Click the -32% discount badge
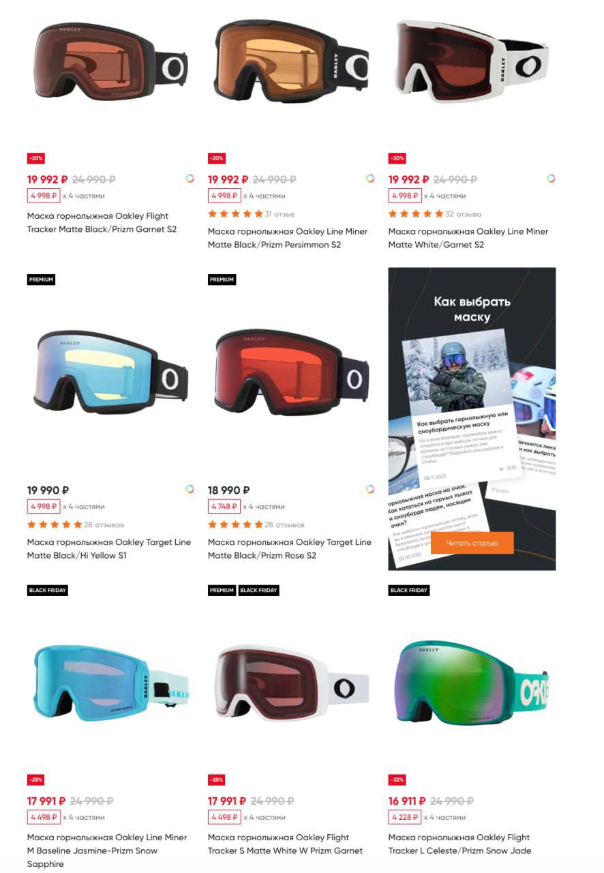This screenshot has height=873, width=604. 397,780
